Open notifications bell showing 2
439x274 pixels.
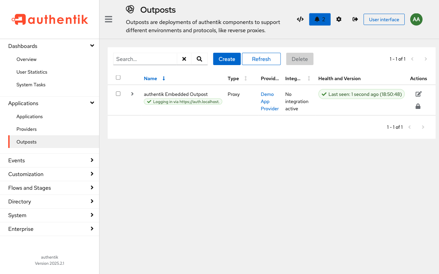pyautogui.click(x=320, y=19)
